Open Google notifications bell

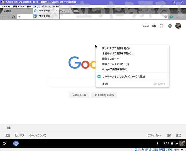(x=170, y=26)
